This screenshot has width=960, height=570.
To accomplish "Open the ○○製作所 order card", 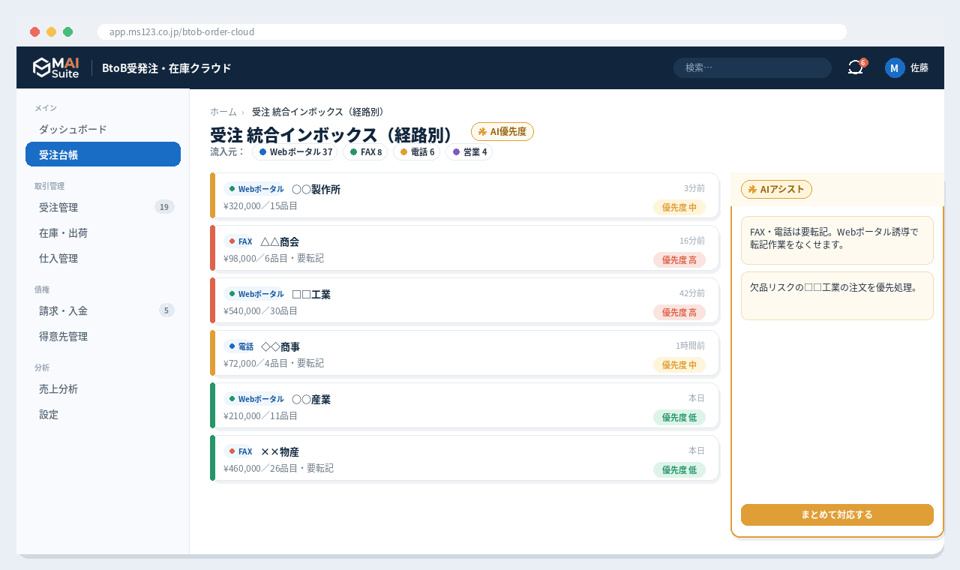I will 465,196.
